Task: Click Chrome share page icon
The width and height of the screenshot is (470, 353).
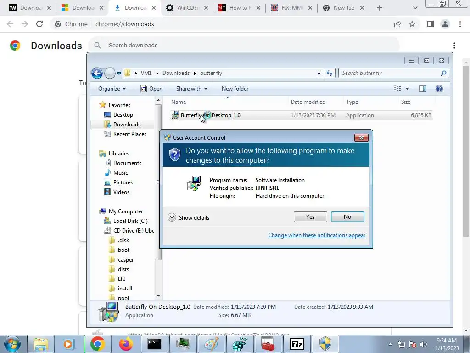Action: [x=397, y=24]
